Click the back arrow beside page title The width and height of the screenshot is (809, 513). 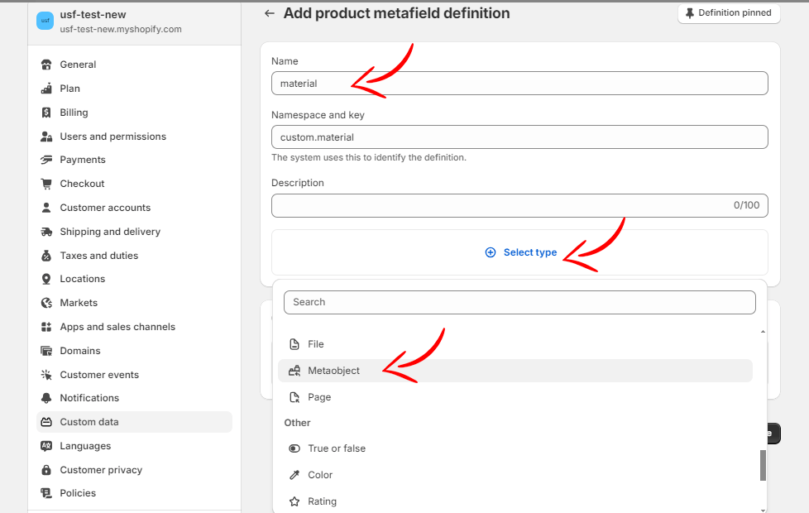(x=269, y=13)
